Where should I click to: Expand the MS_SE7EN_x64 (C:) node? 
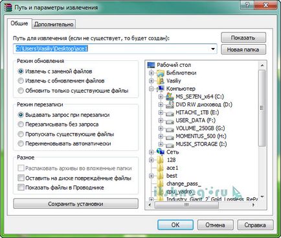tap(161, 97)
